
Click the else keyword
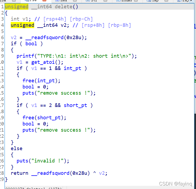click(17, 149)
